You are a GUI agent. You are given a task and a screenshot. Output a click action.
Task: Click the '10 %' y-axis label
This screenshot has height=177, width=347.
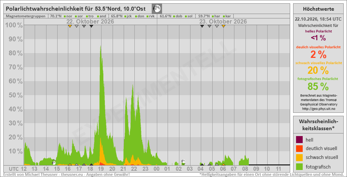coord(16,151)
